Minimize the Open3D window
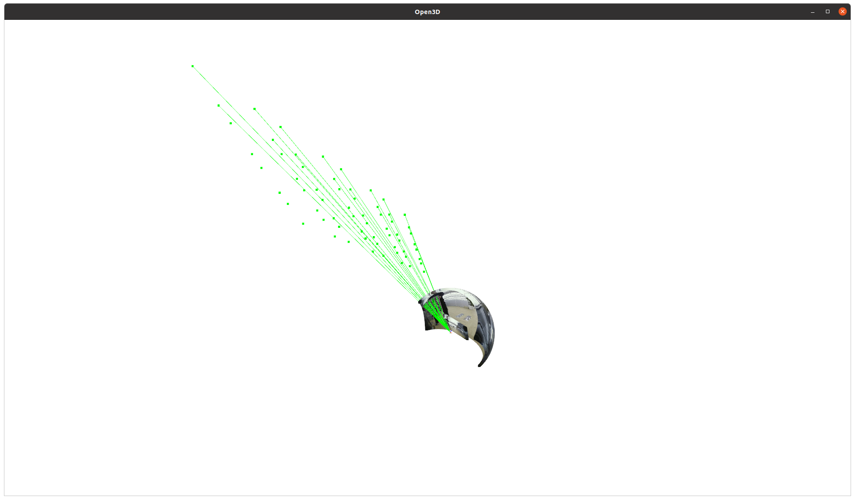Image resolution: width=855 pixels, height=500 pixels. pyautogui.click(x=812, y=11)
